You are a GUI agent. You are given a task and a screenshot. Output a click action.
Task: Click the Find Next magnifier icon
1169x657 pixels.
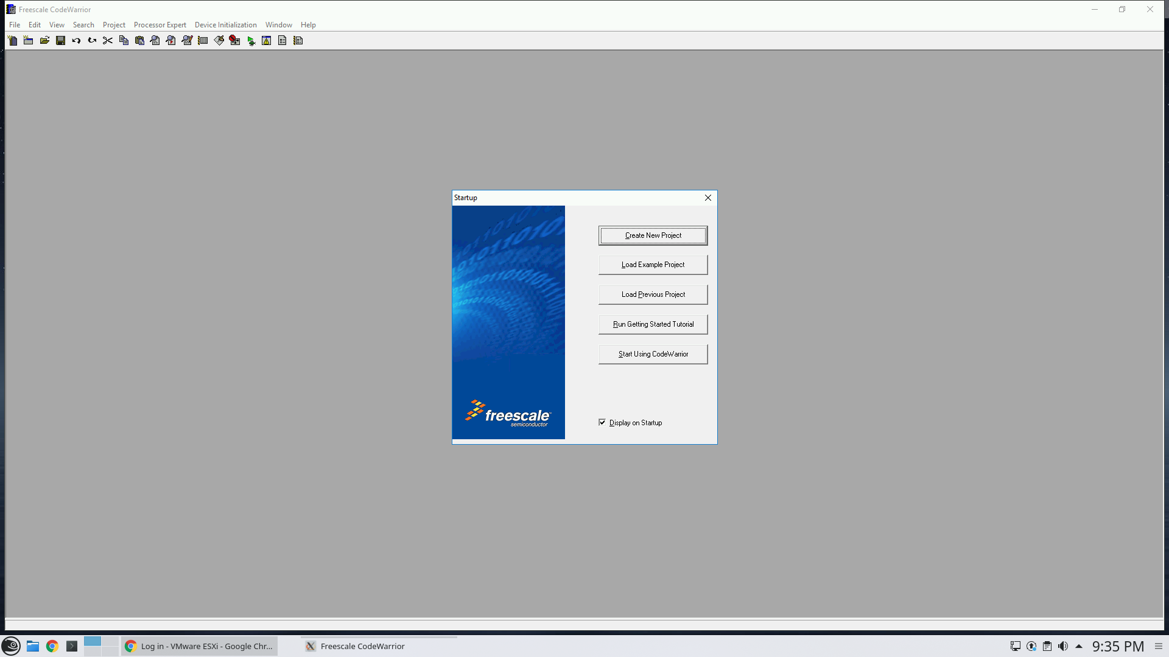(171, 41)
